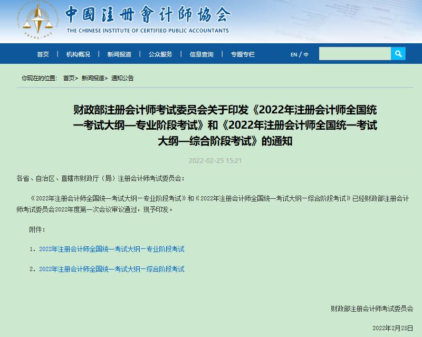Click the 中國注冊會計師協會 banner title
Viewport: 422px width, 337px height.
pyautogui.click(x=148, y=14)
